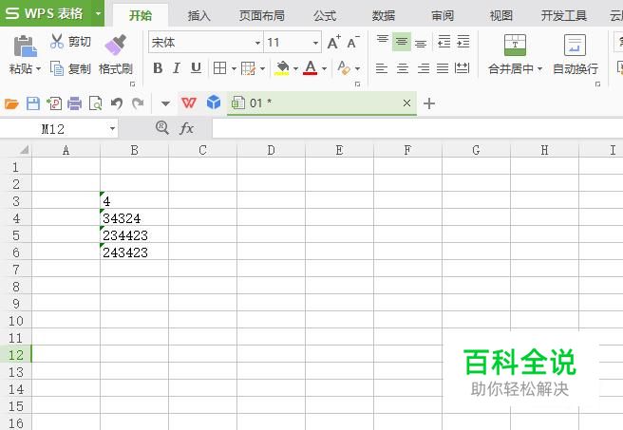Expand quick access toolbar customize arrow

point(165,103)
